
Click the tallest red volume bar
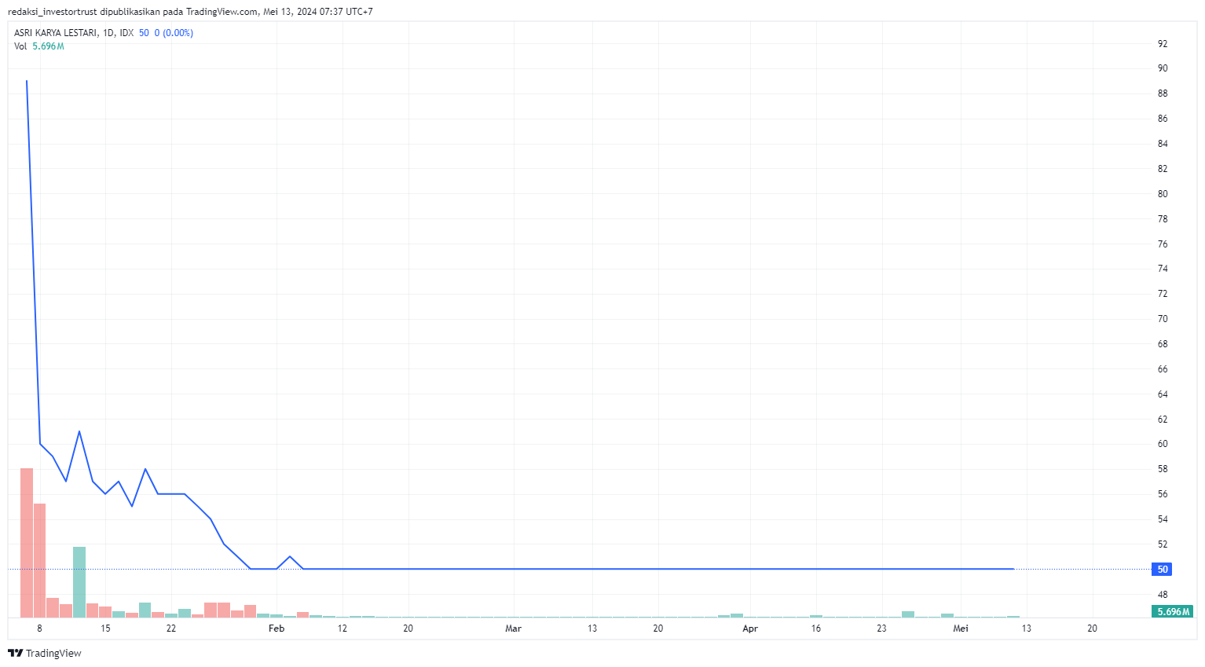click(27, 543)
